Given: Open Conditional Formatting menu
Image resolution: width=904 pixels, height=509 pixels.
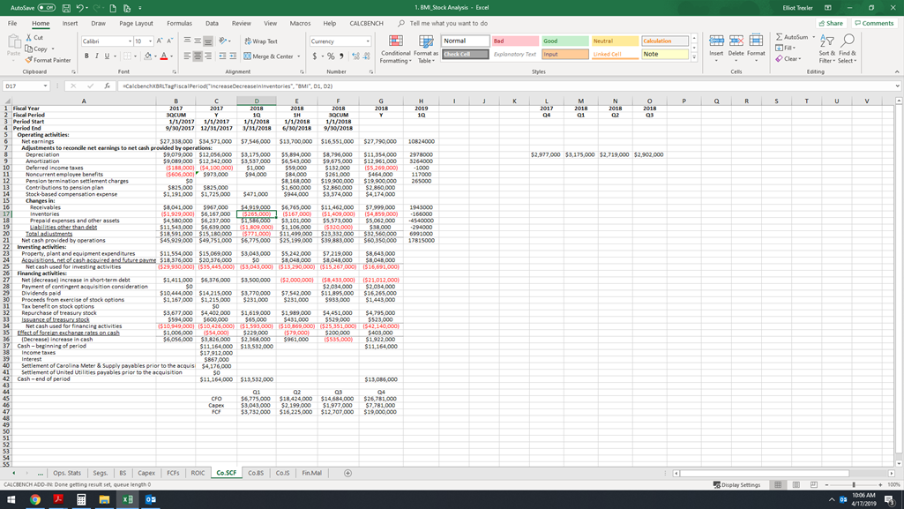Looking at the screenshot, I should coord(395,49).
